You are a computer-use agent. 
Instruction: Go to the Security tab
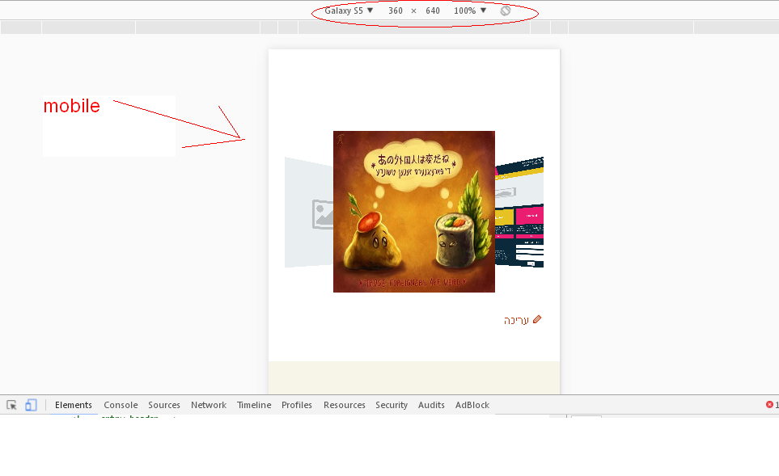coord(392,405)
